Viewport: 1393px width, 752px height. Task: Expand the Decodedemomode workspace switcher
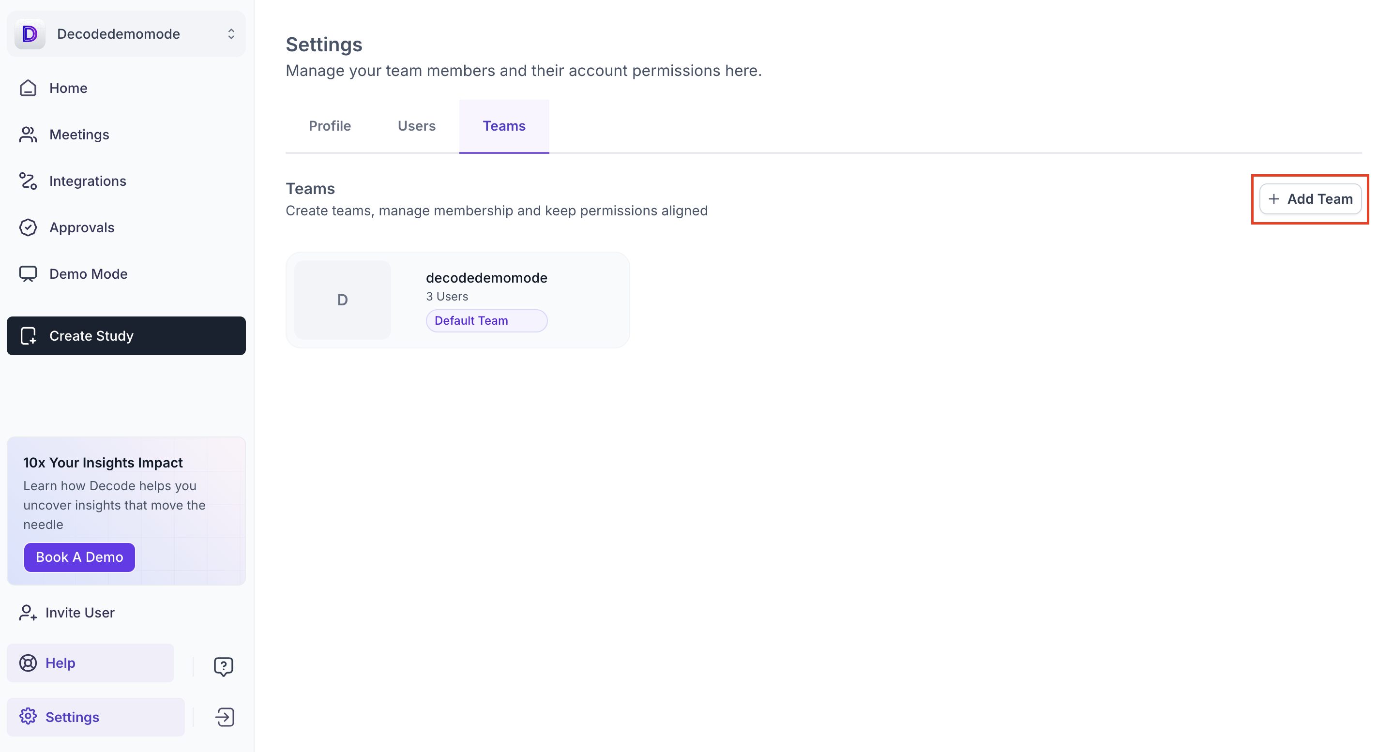(x=231, y=34)
